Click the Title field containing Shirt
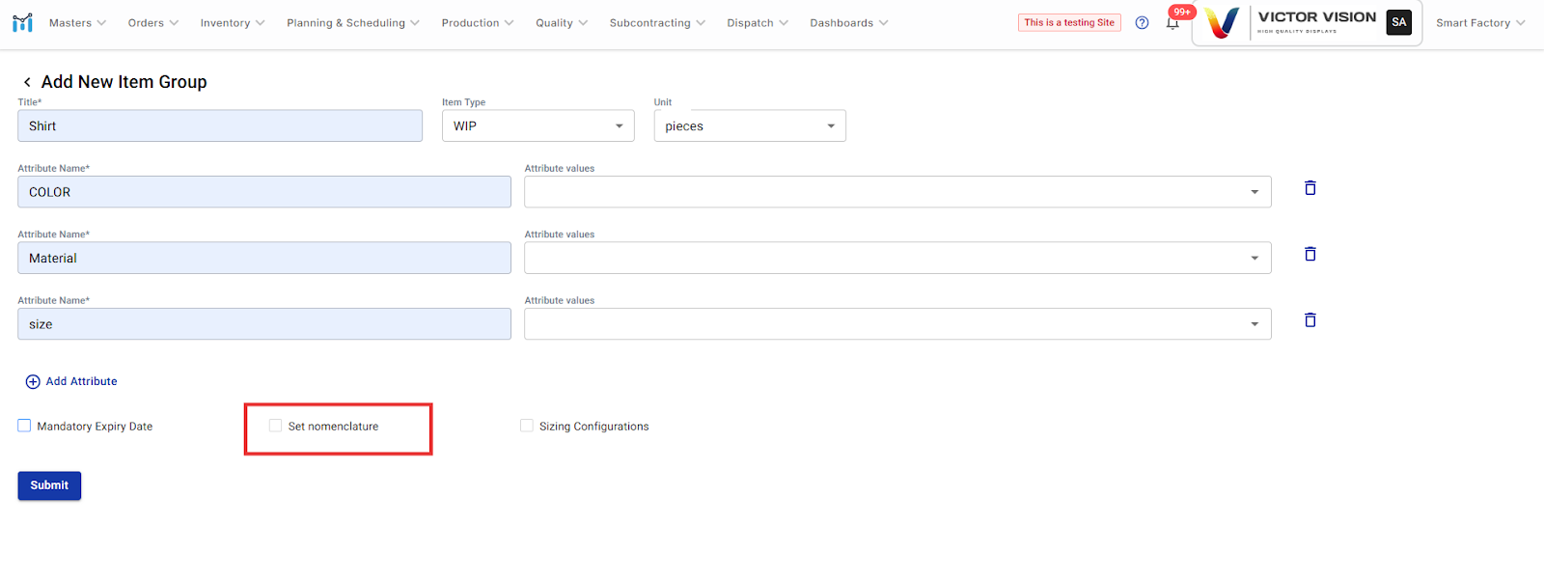The image size is (1544, 580). pos(220,126)
